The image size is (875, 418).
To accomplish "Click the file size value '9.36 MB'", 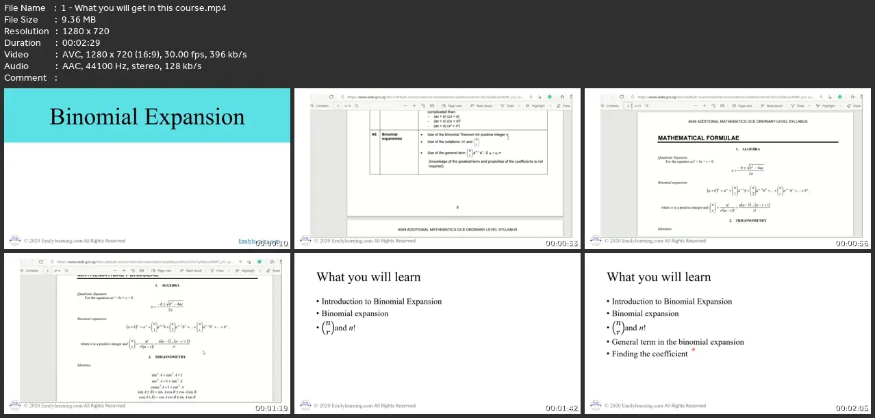I will [78, 20].
